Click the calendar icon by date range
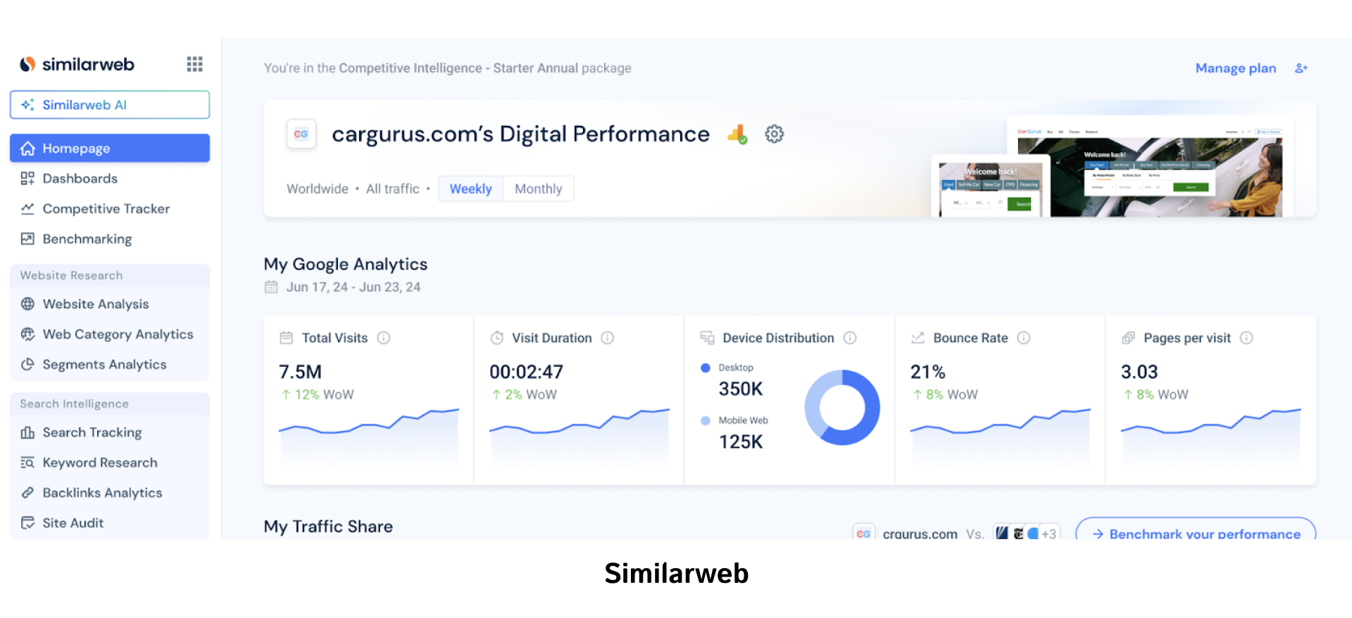 [271, 287]
